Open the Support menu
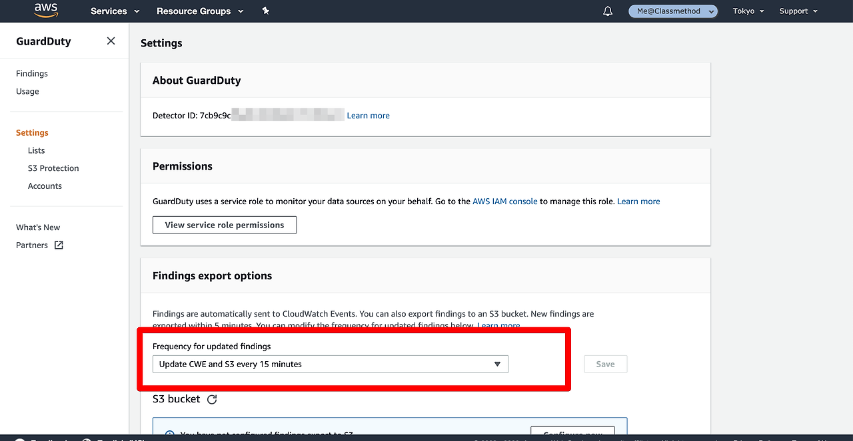The height and width of the screenshot is (441, 853). coord(798,11)
